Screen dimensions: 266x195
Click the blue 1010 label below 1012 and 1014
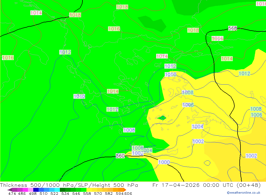(x=171, y=74)
